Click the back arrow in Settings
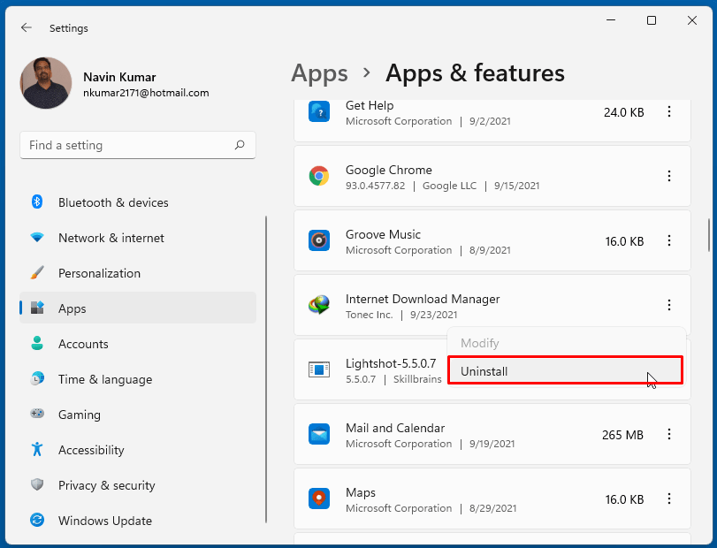Image resolution: width=717 pixels, height=548 pixels. coord(26,28)
